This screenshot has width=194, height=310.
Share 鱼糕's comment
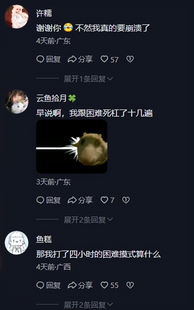pyautogui.click(x=80, y=285)
